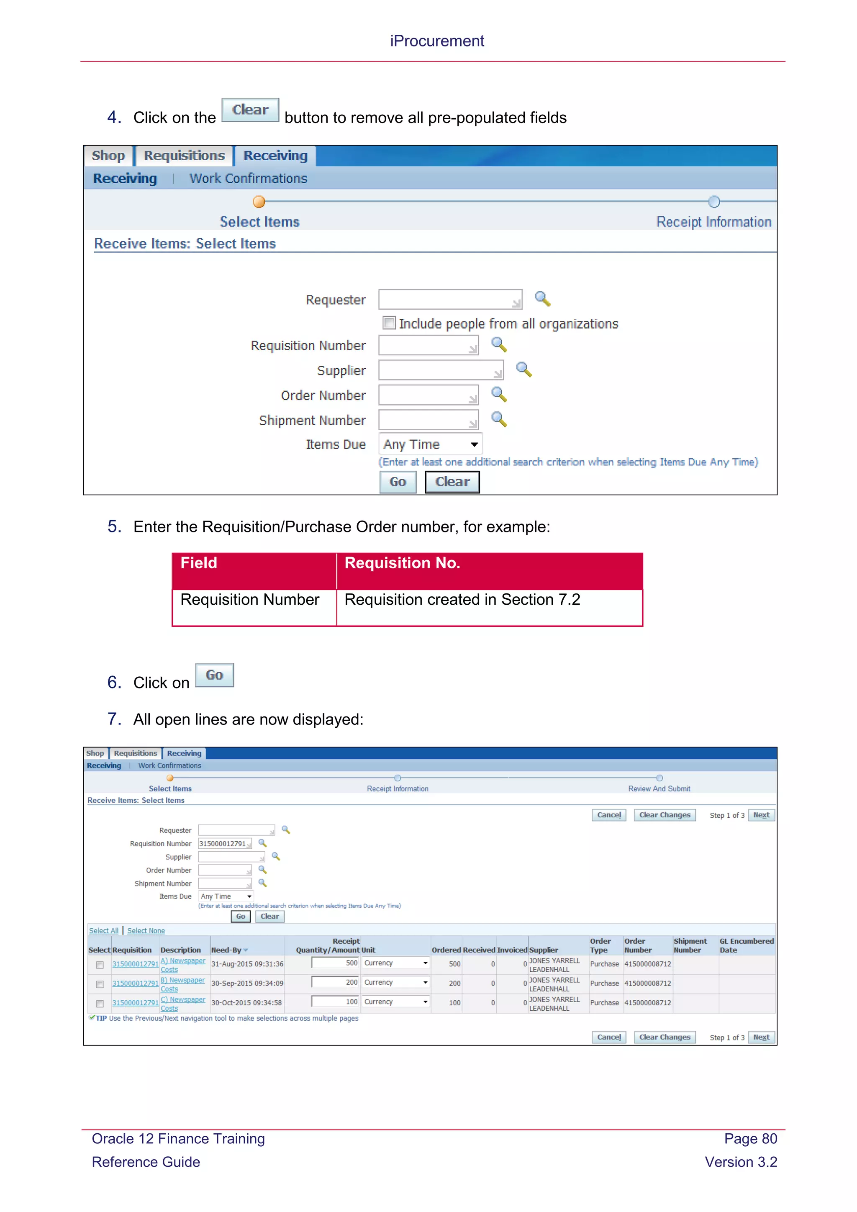
Task: Click the Clear button in lower search form
Action: pos(269,917)
